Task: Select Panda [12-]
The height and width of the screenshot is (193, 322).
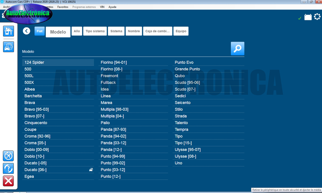Action: pyautogui.click(x=133, y=150)
